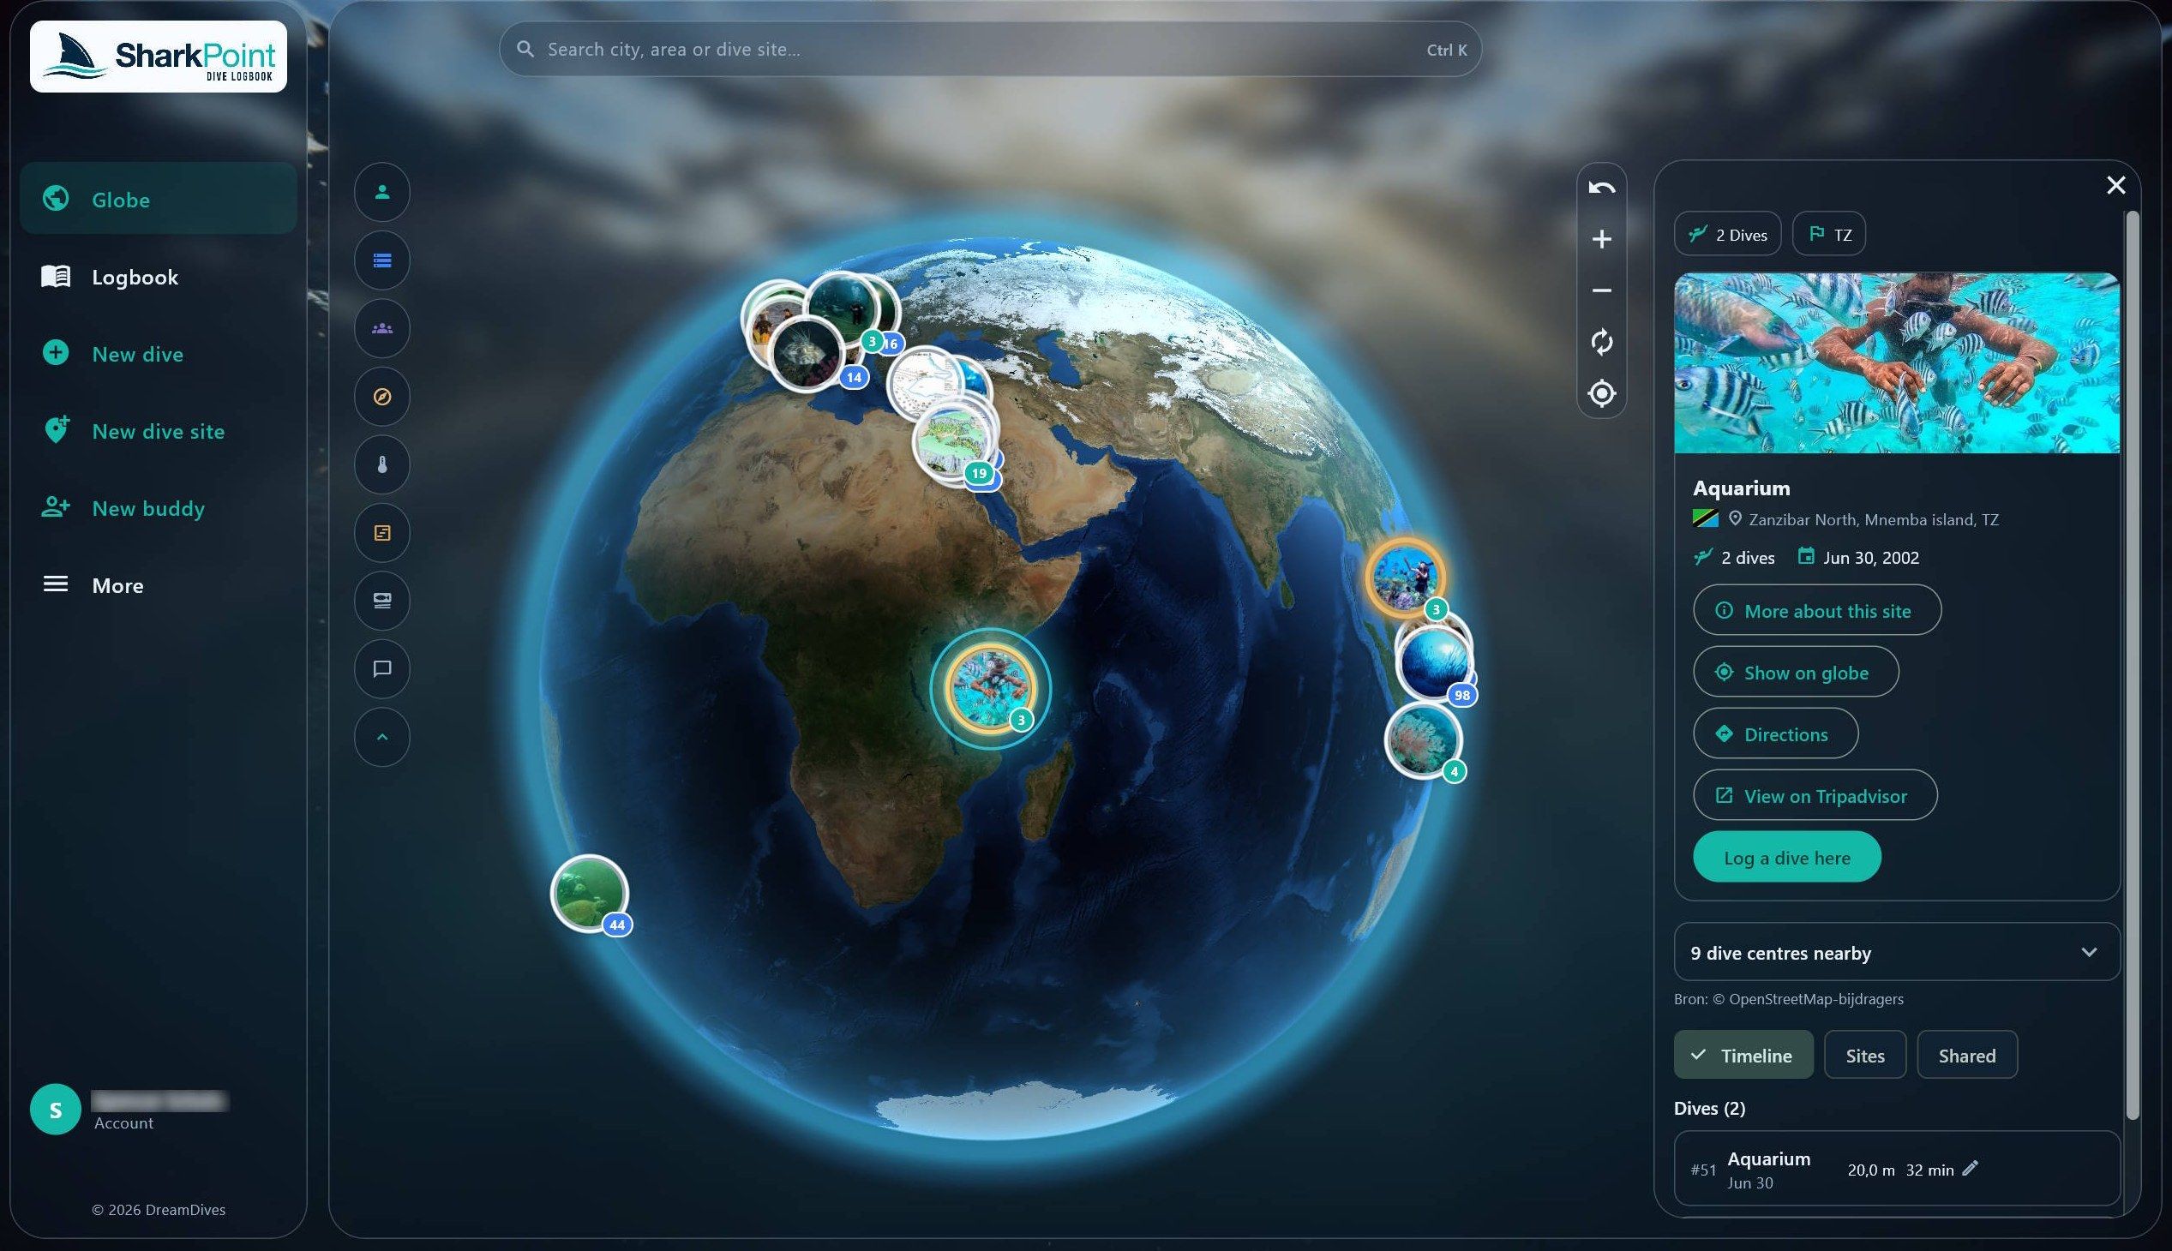Zoom in with the plus button
Screen dimensions: 2172x1251
pyautogui.click(x=1601, y=239)
